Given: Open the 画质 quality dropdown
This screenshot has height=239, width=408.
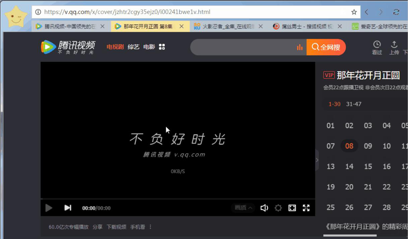Looking at the screenshot, I should tap(243, 208).
